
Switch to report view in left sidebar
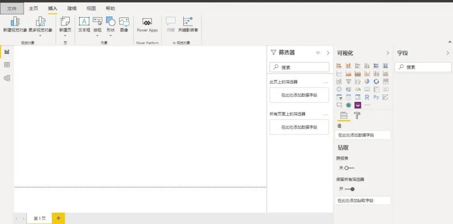coord(7,52)
